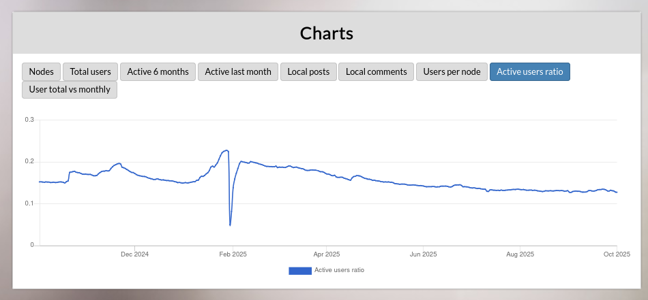The height and width of the screenshot is (300, 648).
Task: Select the Active last month chart
Action: (238, 71)
